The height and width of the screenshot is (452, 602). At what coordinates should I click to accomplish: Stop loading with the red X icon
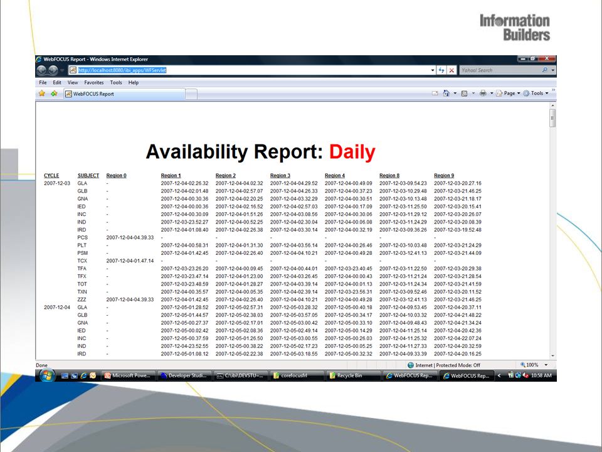coord(451,70)
